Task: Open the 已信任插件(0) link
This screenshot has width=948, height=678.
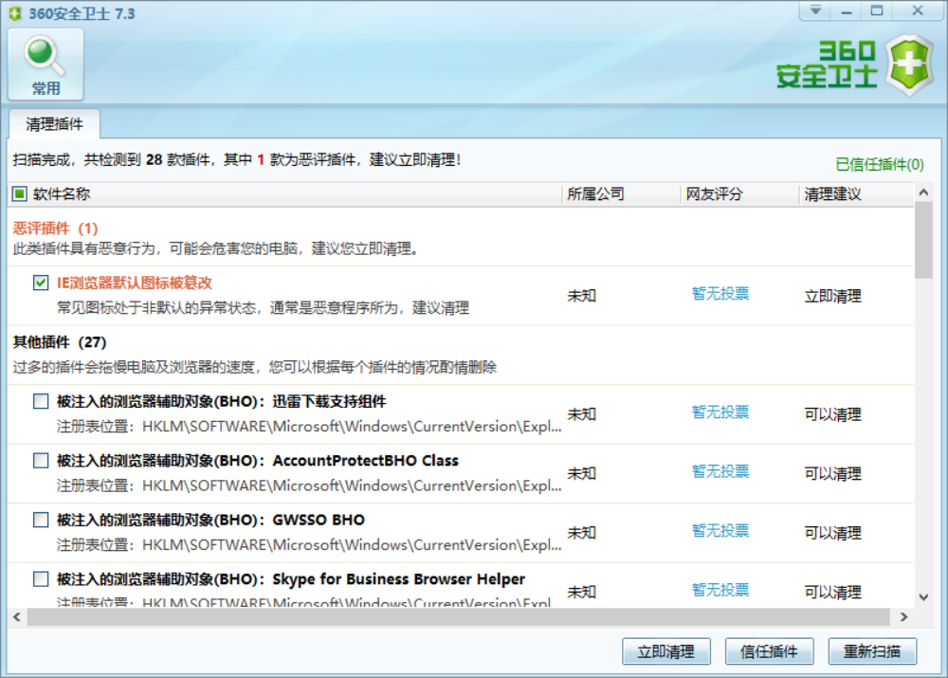Action: tap(879, 164)
